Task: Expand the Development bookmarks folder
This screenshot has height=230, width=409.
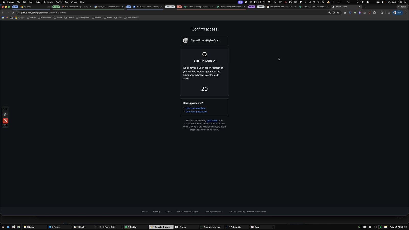Action: [45, 18]
